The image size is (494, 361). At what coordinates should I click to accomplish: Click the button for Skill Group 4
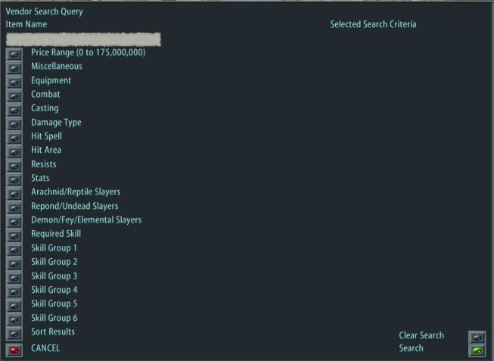(14, 291)
